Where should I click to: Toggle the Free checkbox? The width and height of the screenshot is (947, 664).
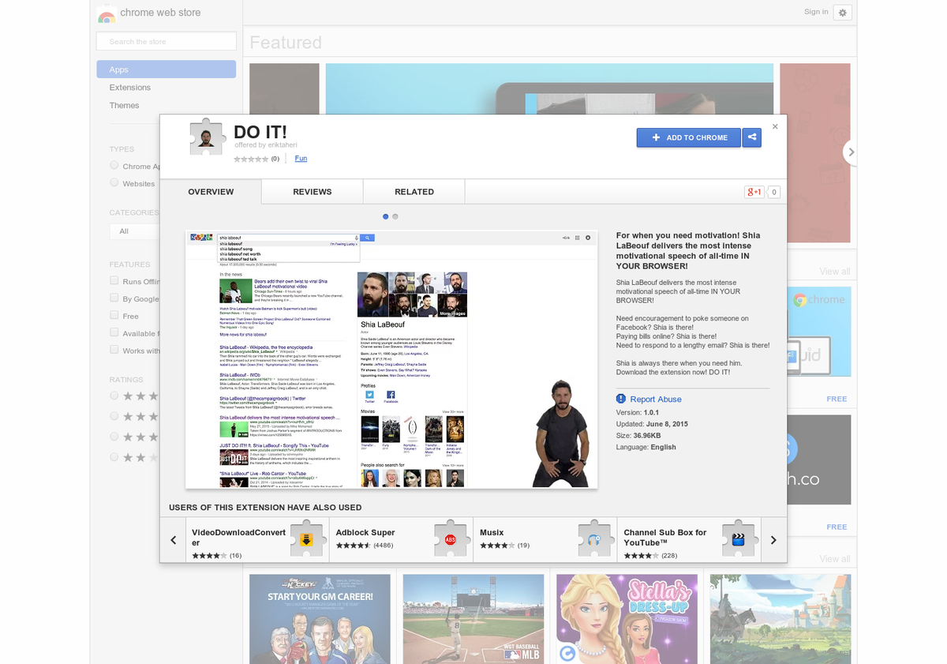pos(114,316)
